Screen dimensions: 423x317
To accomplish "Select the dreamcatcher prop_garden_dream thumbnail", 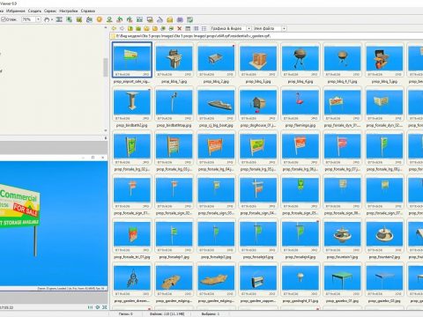I will point(132,280).
